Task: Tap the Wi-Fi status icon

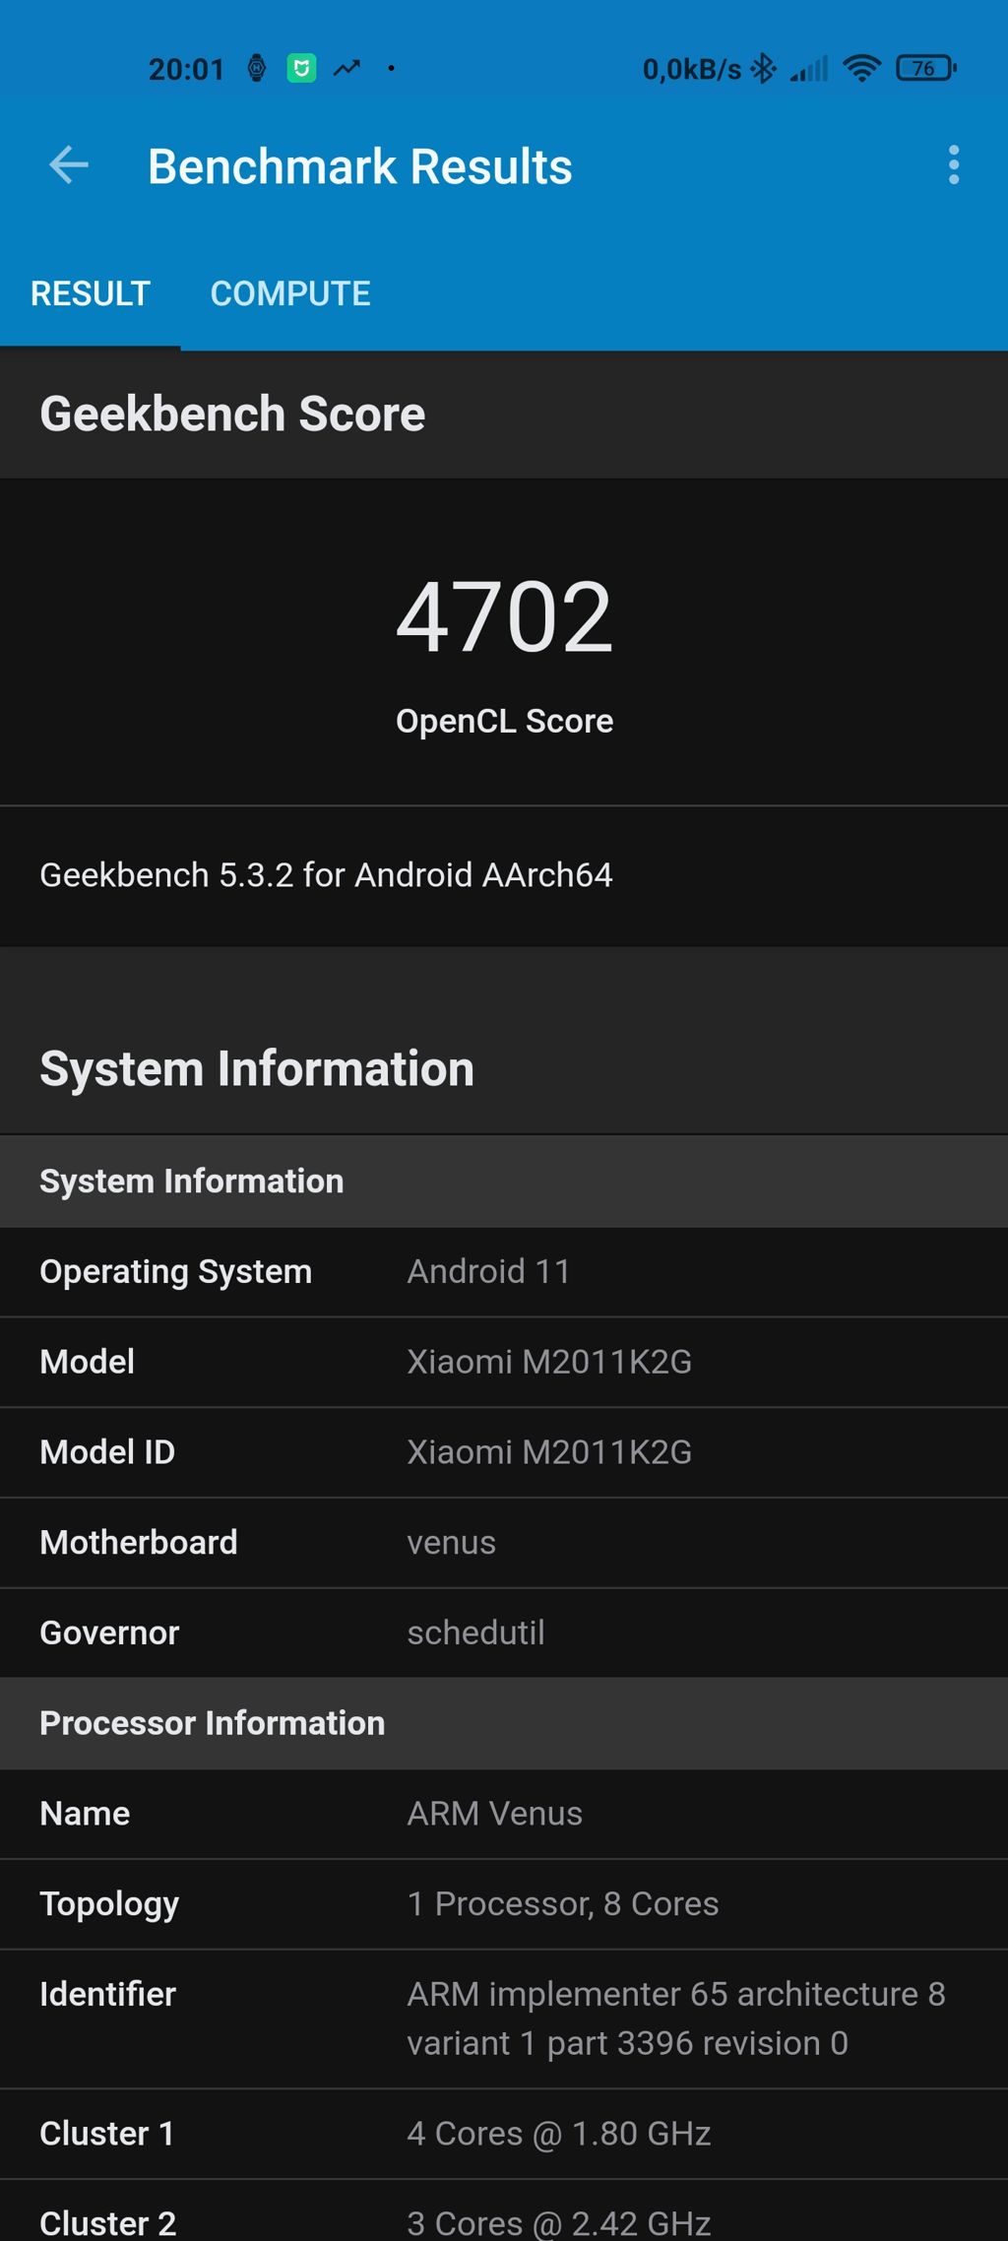Action: pyautogui.click(x=862, y=68)
